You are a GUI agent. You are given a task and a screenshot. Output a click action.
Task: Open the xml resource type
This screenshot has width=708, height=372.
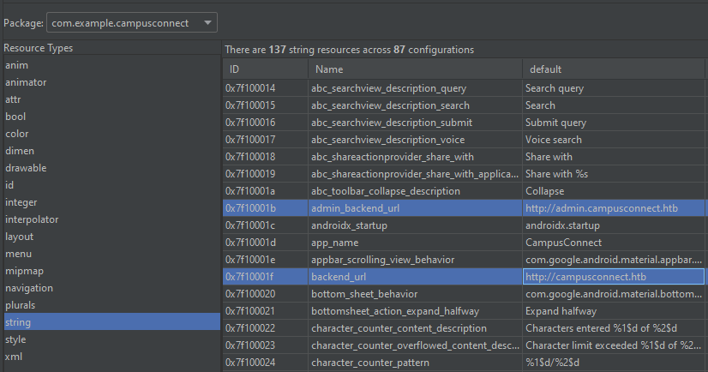[x=14, y=357]
